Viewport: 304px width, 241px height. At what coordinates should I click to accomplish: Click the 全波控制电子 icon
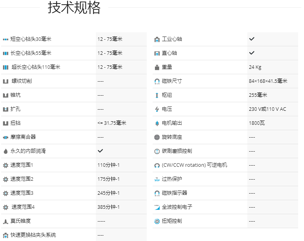tap(157, 207)
